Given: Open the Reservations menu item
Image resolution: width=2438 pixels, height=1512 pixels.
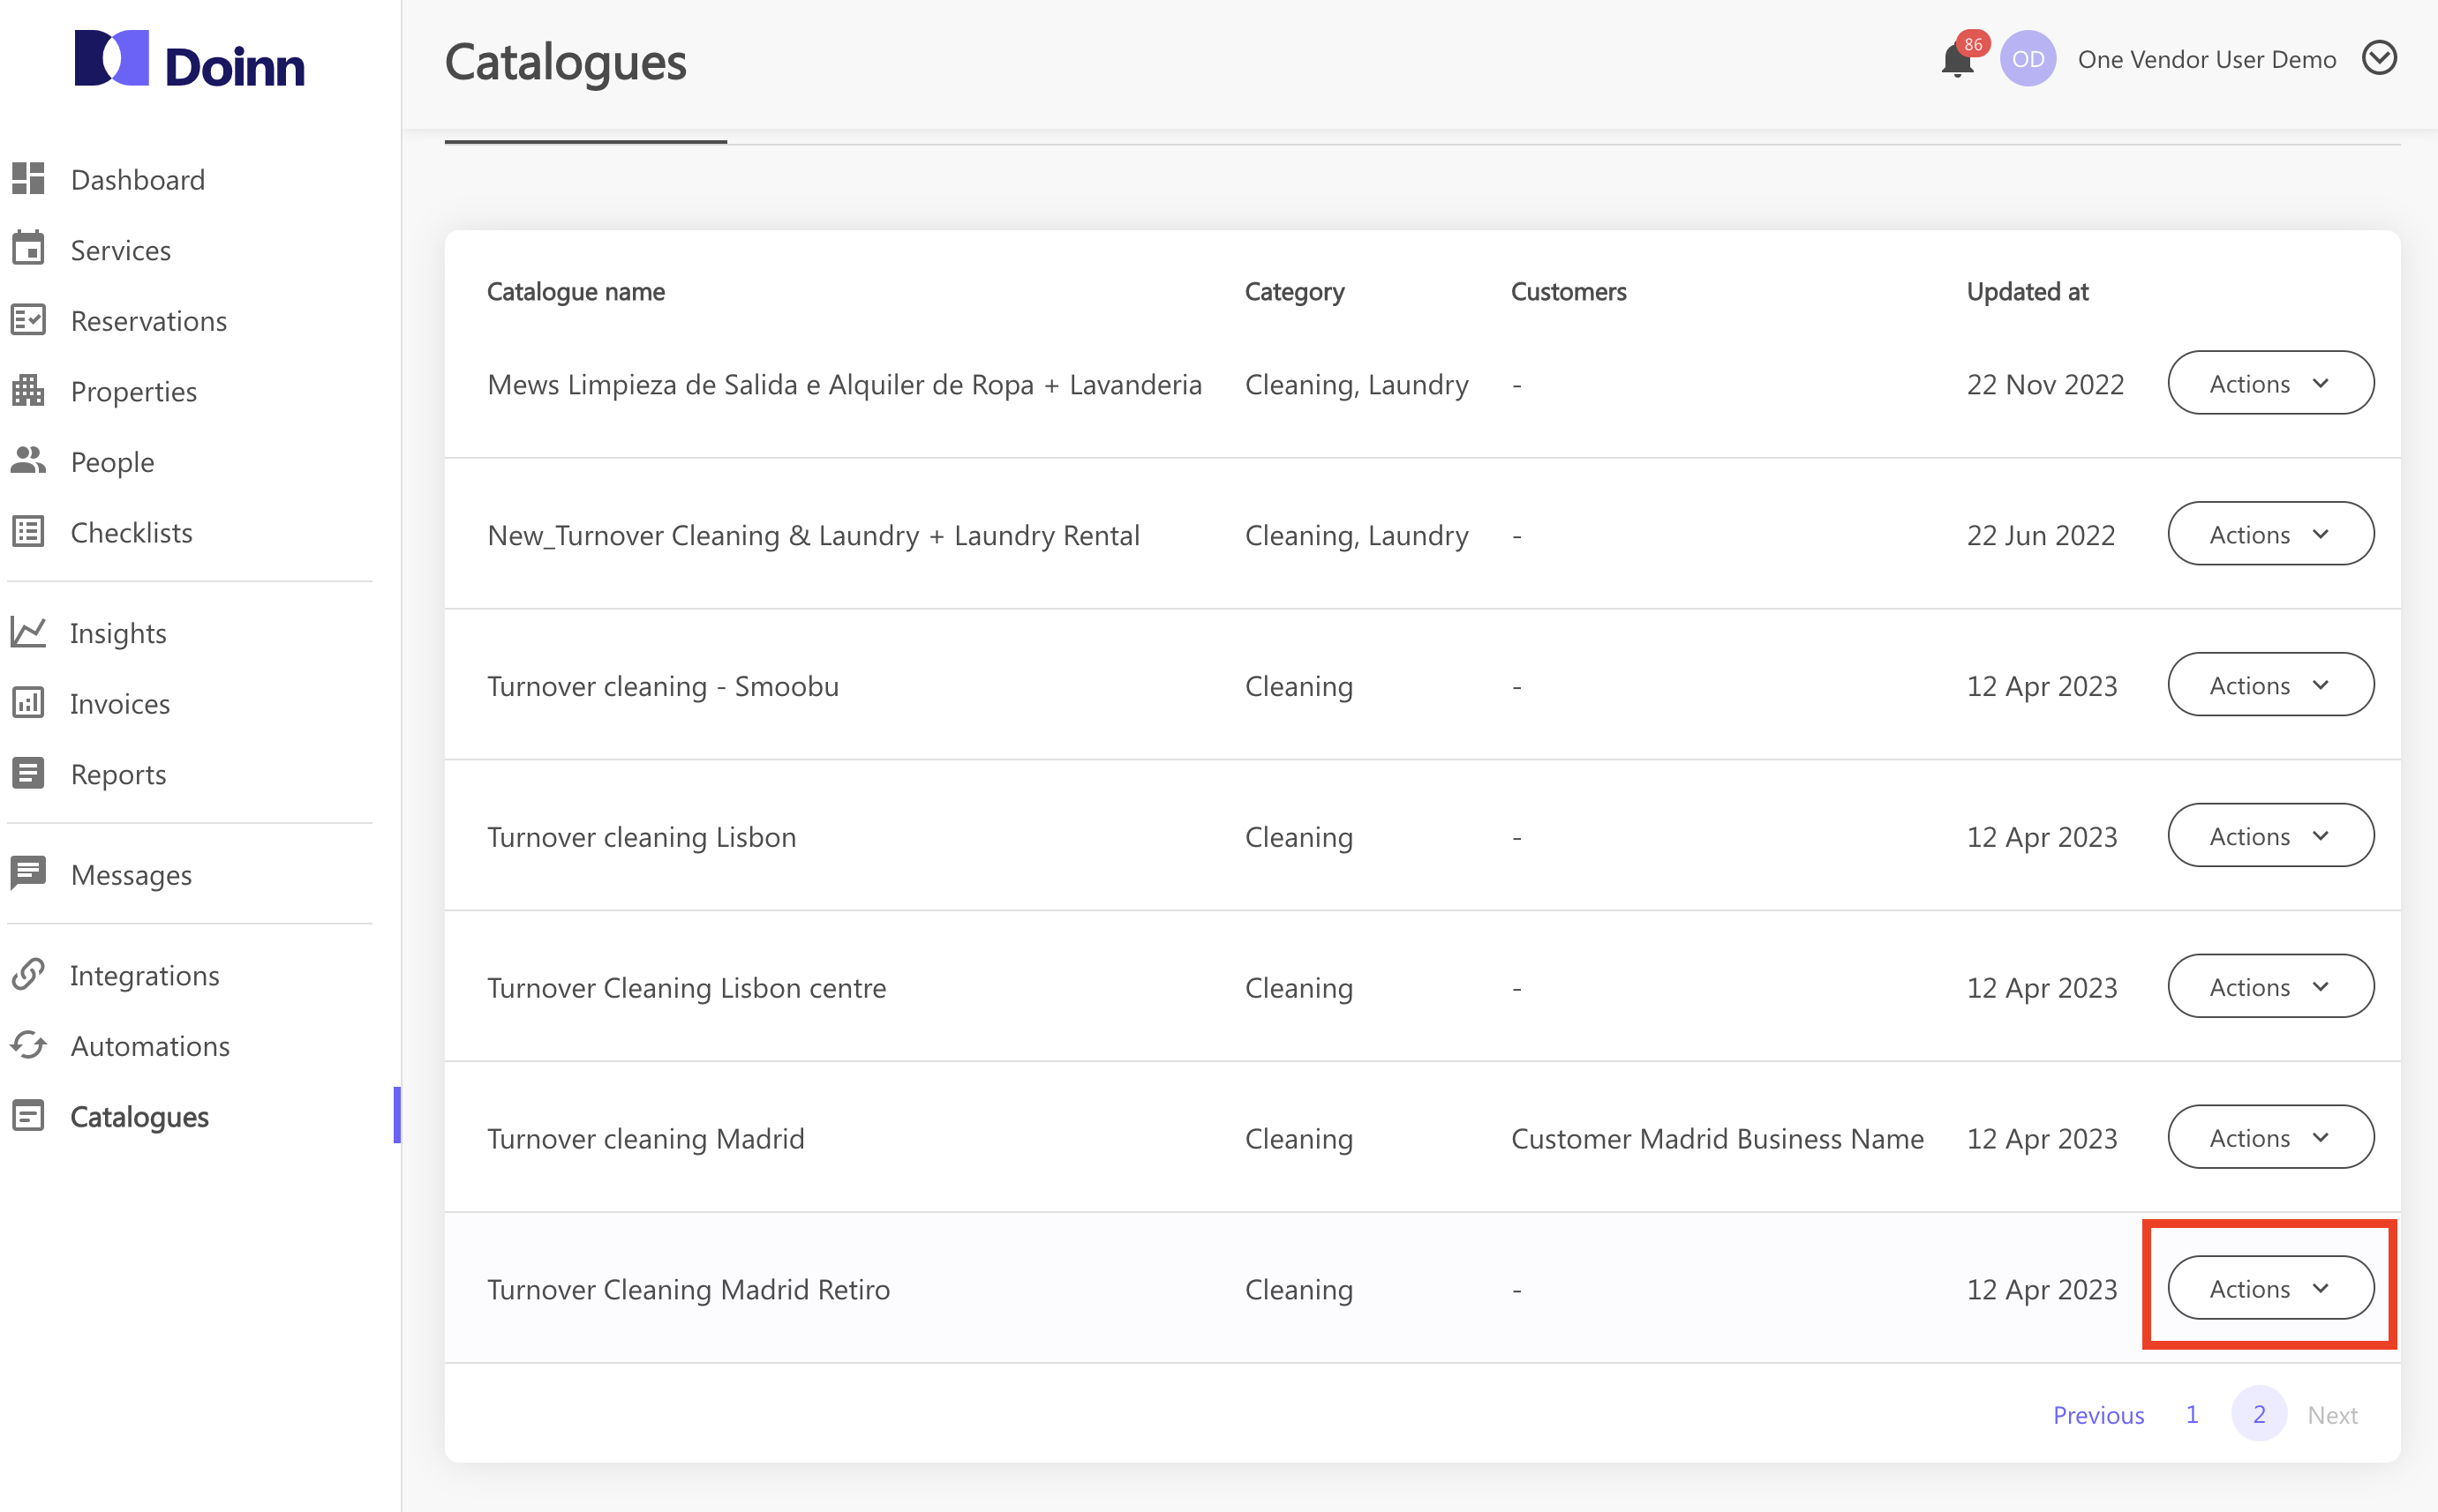Looking at the screenshot, I should tap(148, 321).
